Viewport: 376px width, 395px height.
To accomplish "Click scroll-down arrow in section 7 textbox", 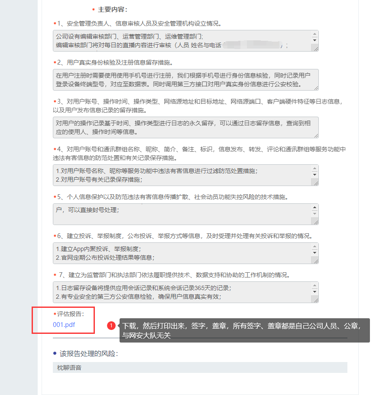I will click(315, 292).
